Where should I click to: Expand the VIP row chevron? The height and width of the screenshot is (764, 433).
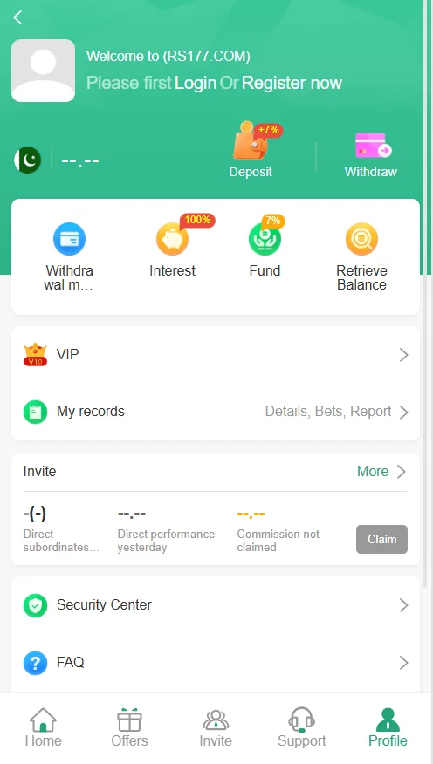[x=403, y=355]
